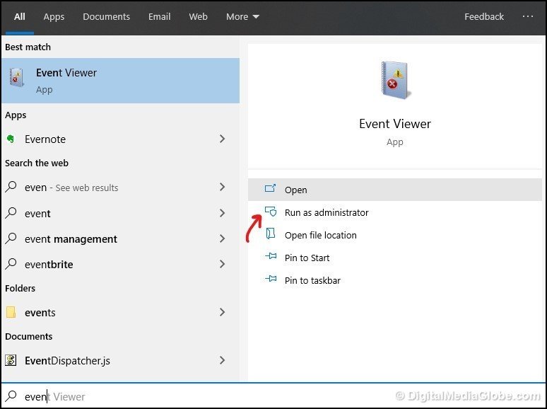
Task: Choose Open file location
Action: click(395, 235)
